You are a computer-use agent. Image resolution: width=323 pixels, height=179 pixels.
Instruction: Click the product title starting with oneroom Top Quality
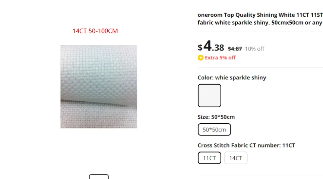pyautogui.click(x=260, y=19)
